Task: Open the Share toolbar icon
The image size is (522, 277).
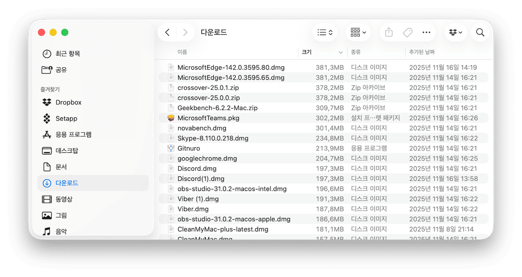Action: point(389,33)
